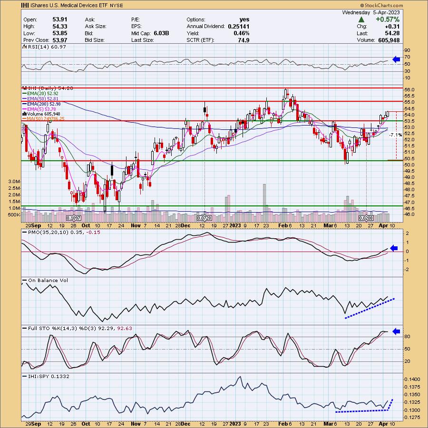This screenshot has width=428, height=428.
Task: Click the +0.57% percent change value
Action: click(x=387, y=19)
